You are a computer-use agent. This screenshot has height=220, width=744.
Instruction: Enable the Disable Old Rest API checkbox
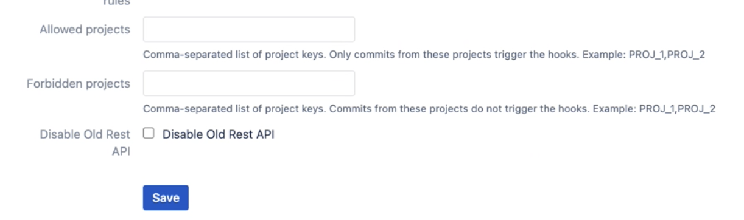coord(148,134)
